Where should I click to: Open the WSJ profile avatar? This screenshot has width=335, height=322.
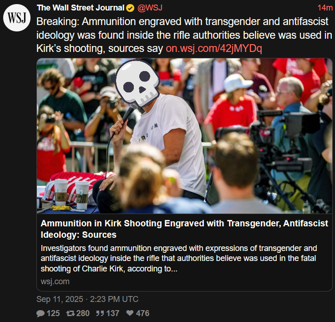click(17, 18)
